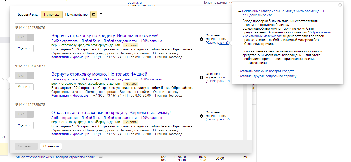Click scrollbar down arrow in ad list

click(x=245, y=137)
